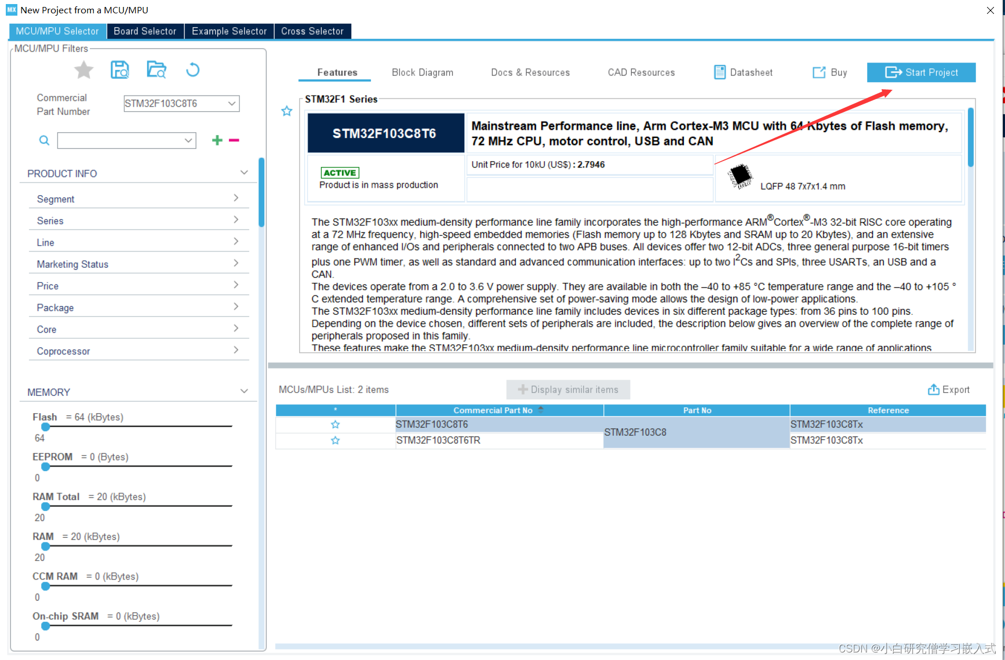Click the EEPROM slider handle

tap(45, 466)
